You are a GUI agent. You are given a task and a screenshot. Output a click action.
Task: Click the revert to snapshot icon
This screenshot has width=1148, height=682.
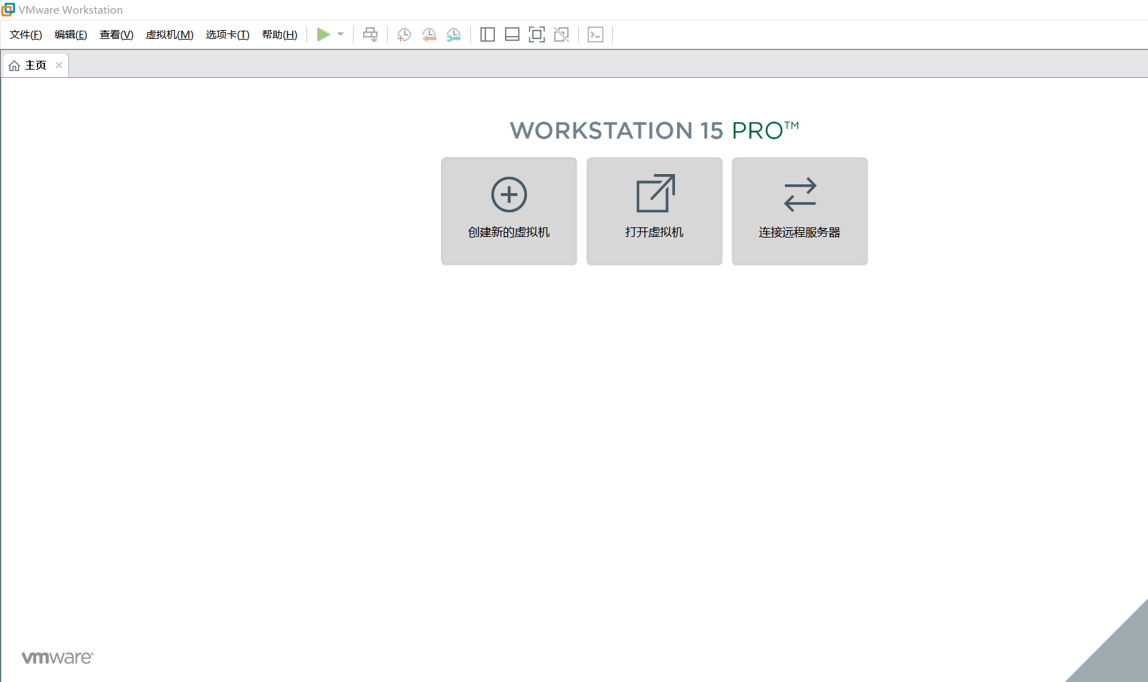click(x=429, y=34)
